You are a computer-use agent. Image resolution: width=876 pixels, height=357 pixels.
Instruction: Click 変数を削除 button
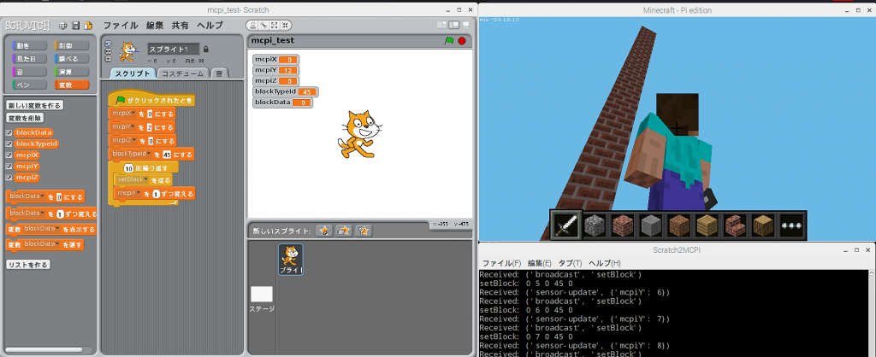click(x=25, y=118)
